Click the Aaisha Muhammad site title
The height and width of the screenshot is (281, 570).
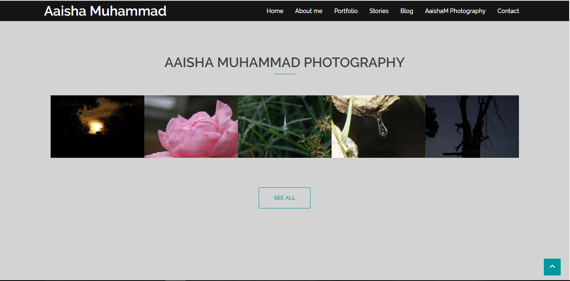[105, 11]
